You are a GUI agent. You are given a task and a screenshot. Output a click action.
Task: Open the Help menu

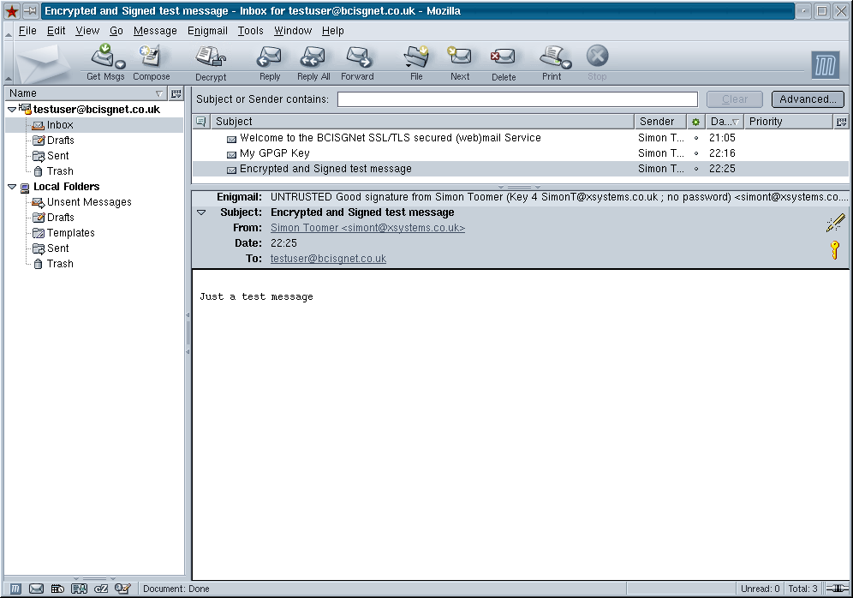pos(332,31)
